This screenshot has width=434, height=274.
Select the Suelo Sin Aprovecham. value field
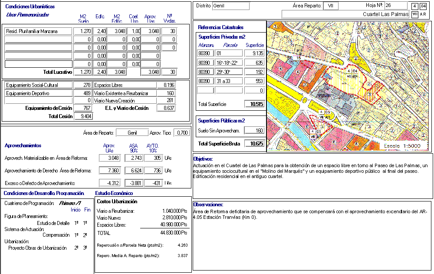coord(255,130)
